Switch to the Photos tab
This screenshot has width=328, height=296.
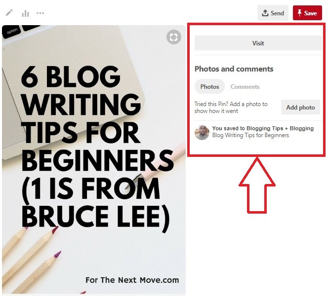click(209, 86)
